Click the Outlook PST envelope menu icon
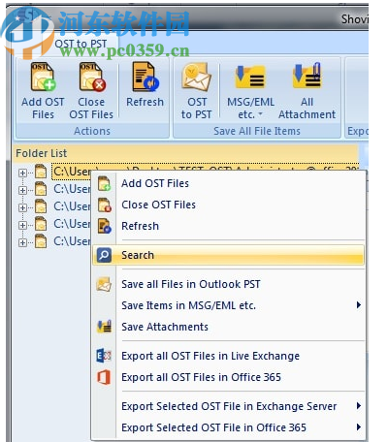 tap(104, 284)
